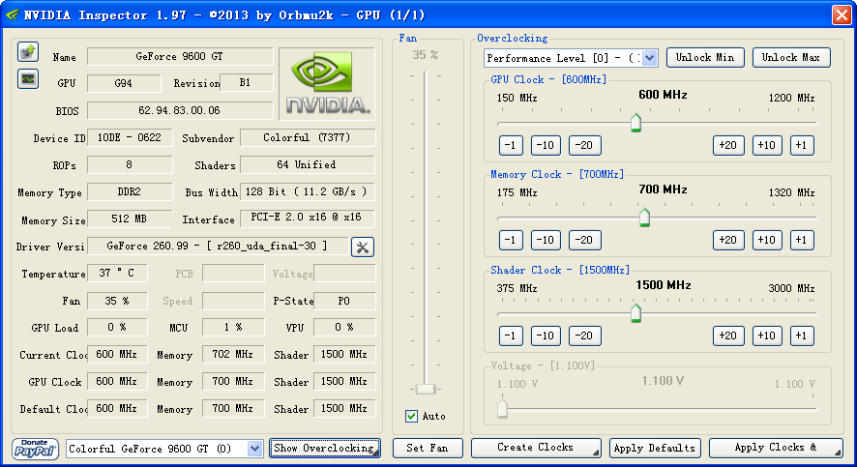This screenshot has height=467, width=857.
Task: Close the NVIDIA Inspector window
Action: click(842, 15)
